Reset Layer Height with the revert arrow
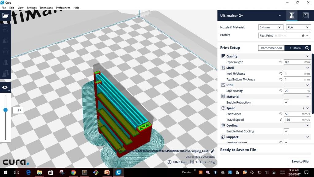Viewport: 314px width, 177px height. tap(281, 62)
